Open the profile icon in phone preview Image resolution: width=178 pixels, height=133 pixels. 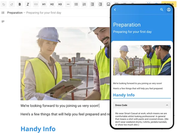pos(169,10)
